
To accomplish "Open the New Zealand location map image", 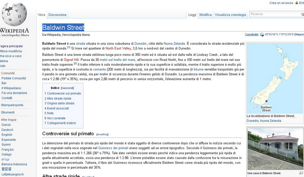I will 275,78.
